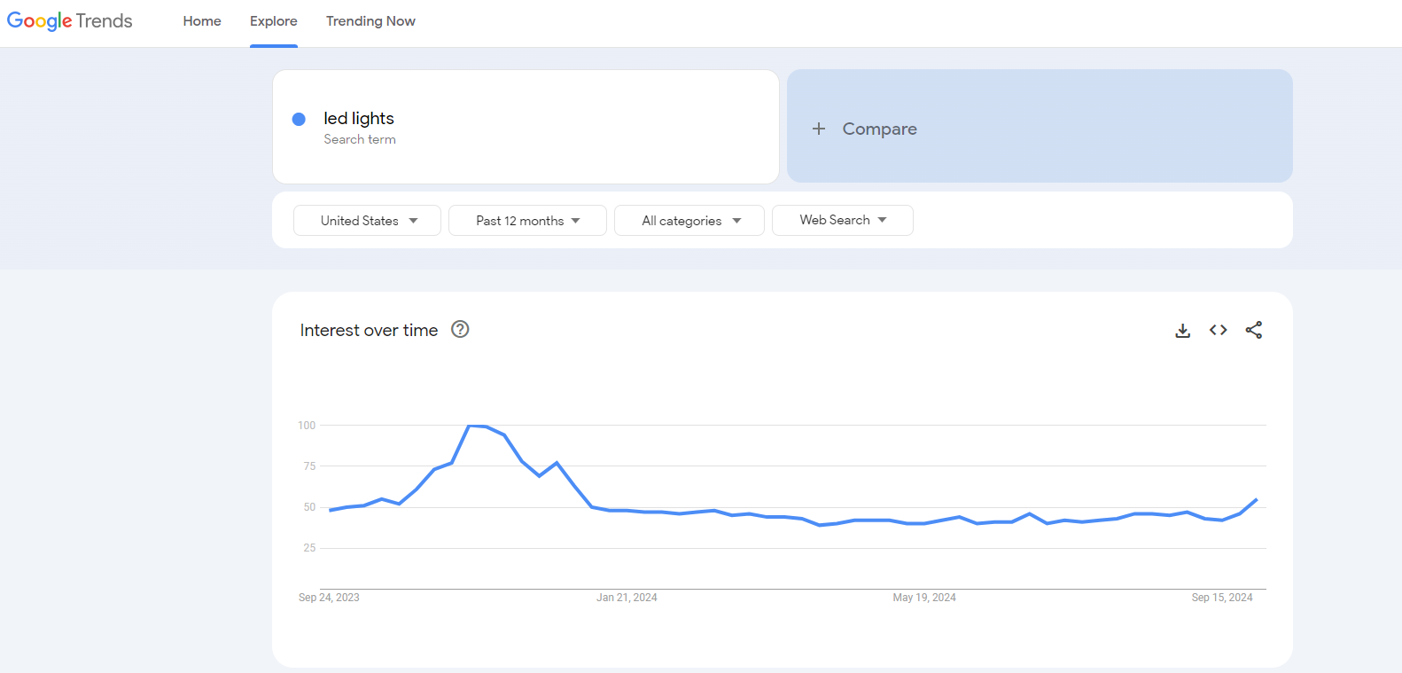Viewport: 1402px width, 673px height.
Task: Click the plus icon next to Compare
Action: click(x=819, y=129)
